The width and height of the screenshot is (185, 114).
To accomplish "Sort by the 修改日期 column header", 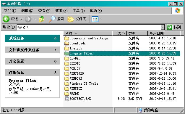I will (164, 33).
